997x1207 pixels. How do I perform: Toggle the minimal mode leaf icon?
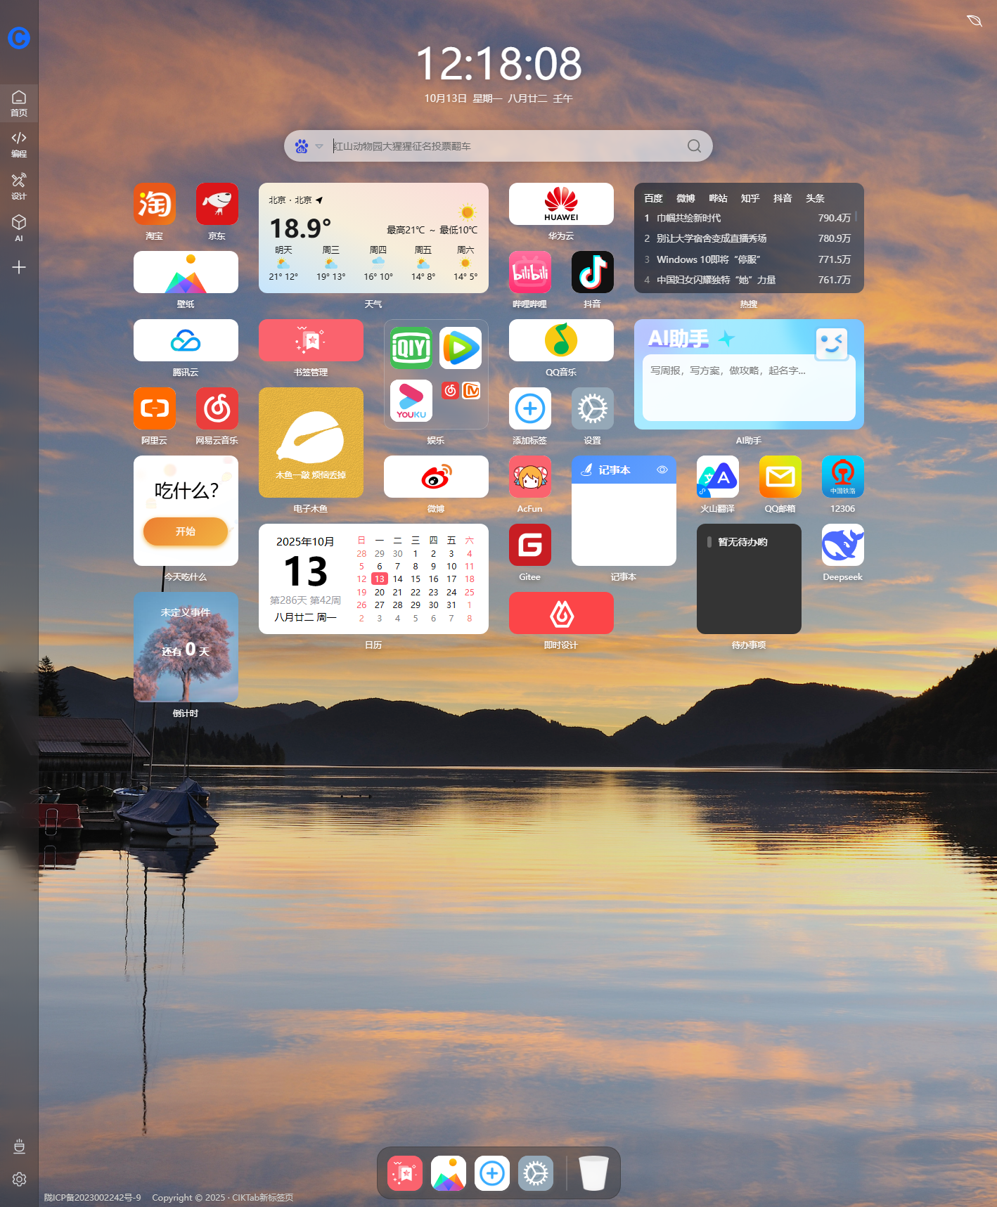coord(974,21)
